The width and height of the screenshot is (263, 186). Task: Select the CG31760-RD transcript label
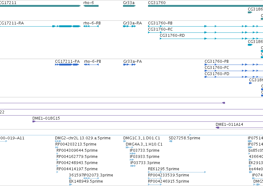(172, 36)
